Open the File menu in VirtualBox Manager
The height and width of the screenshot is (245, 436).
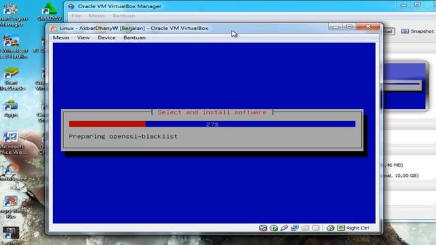(x=76, y=16)
